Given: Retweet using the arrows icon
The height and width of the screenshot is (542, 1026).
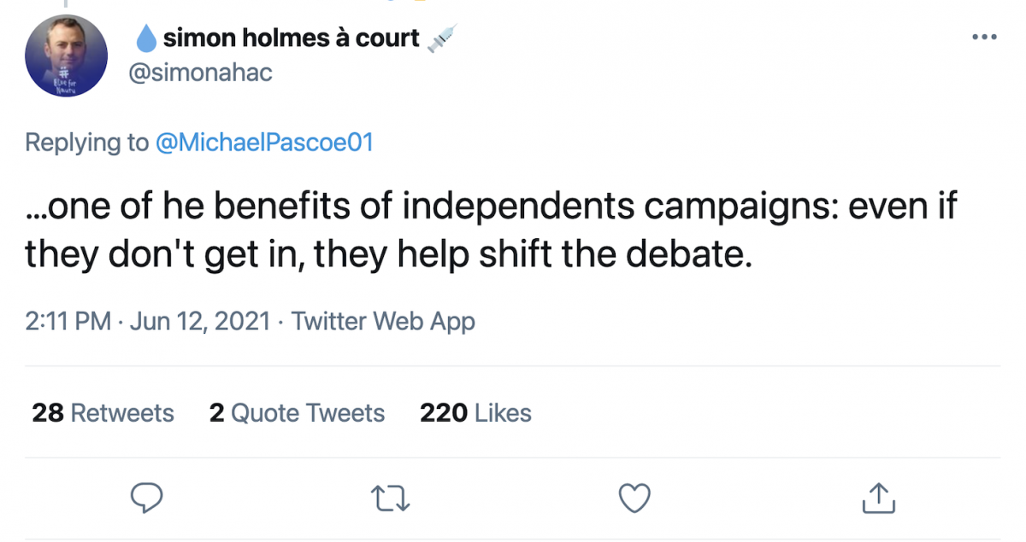Looking at the screenshot, I should [391, 497].
